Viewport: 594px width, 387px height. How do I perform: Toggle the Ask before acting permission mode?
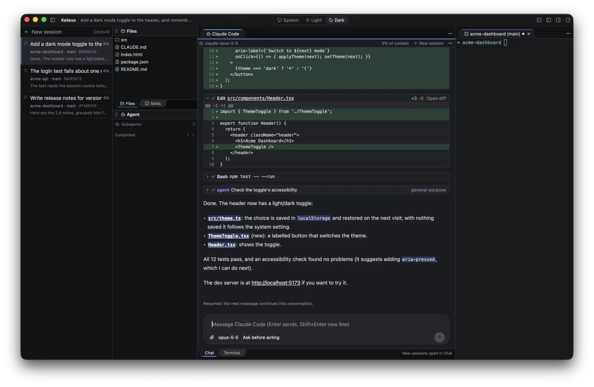(x=261, y=337)
